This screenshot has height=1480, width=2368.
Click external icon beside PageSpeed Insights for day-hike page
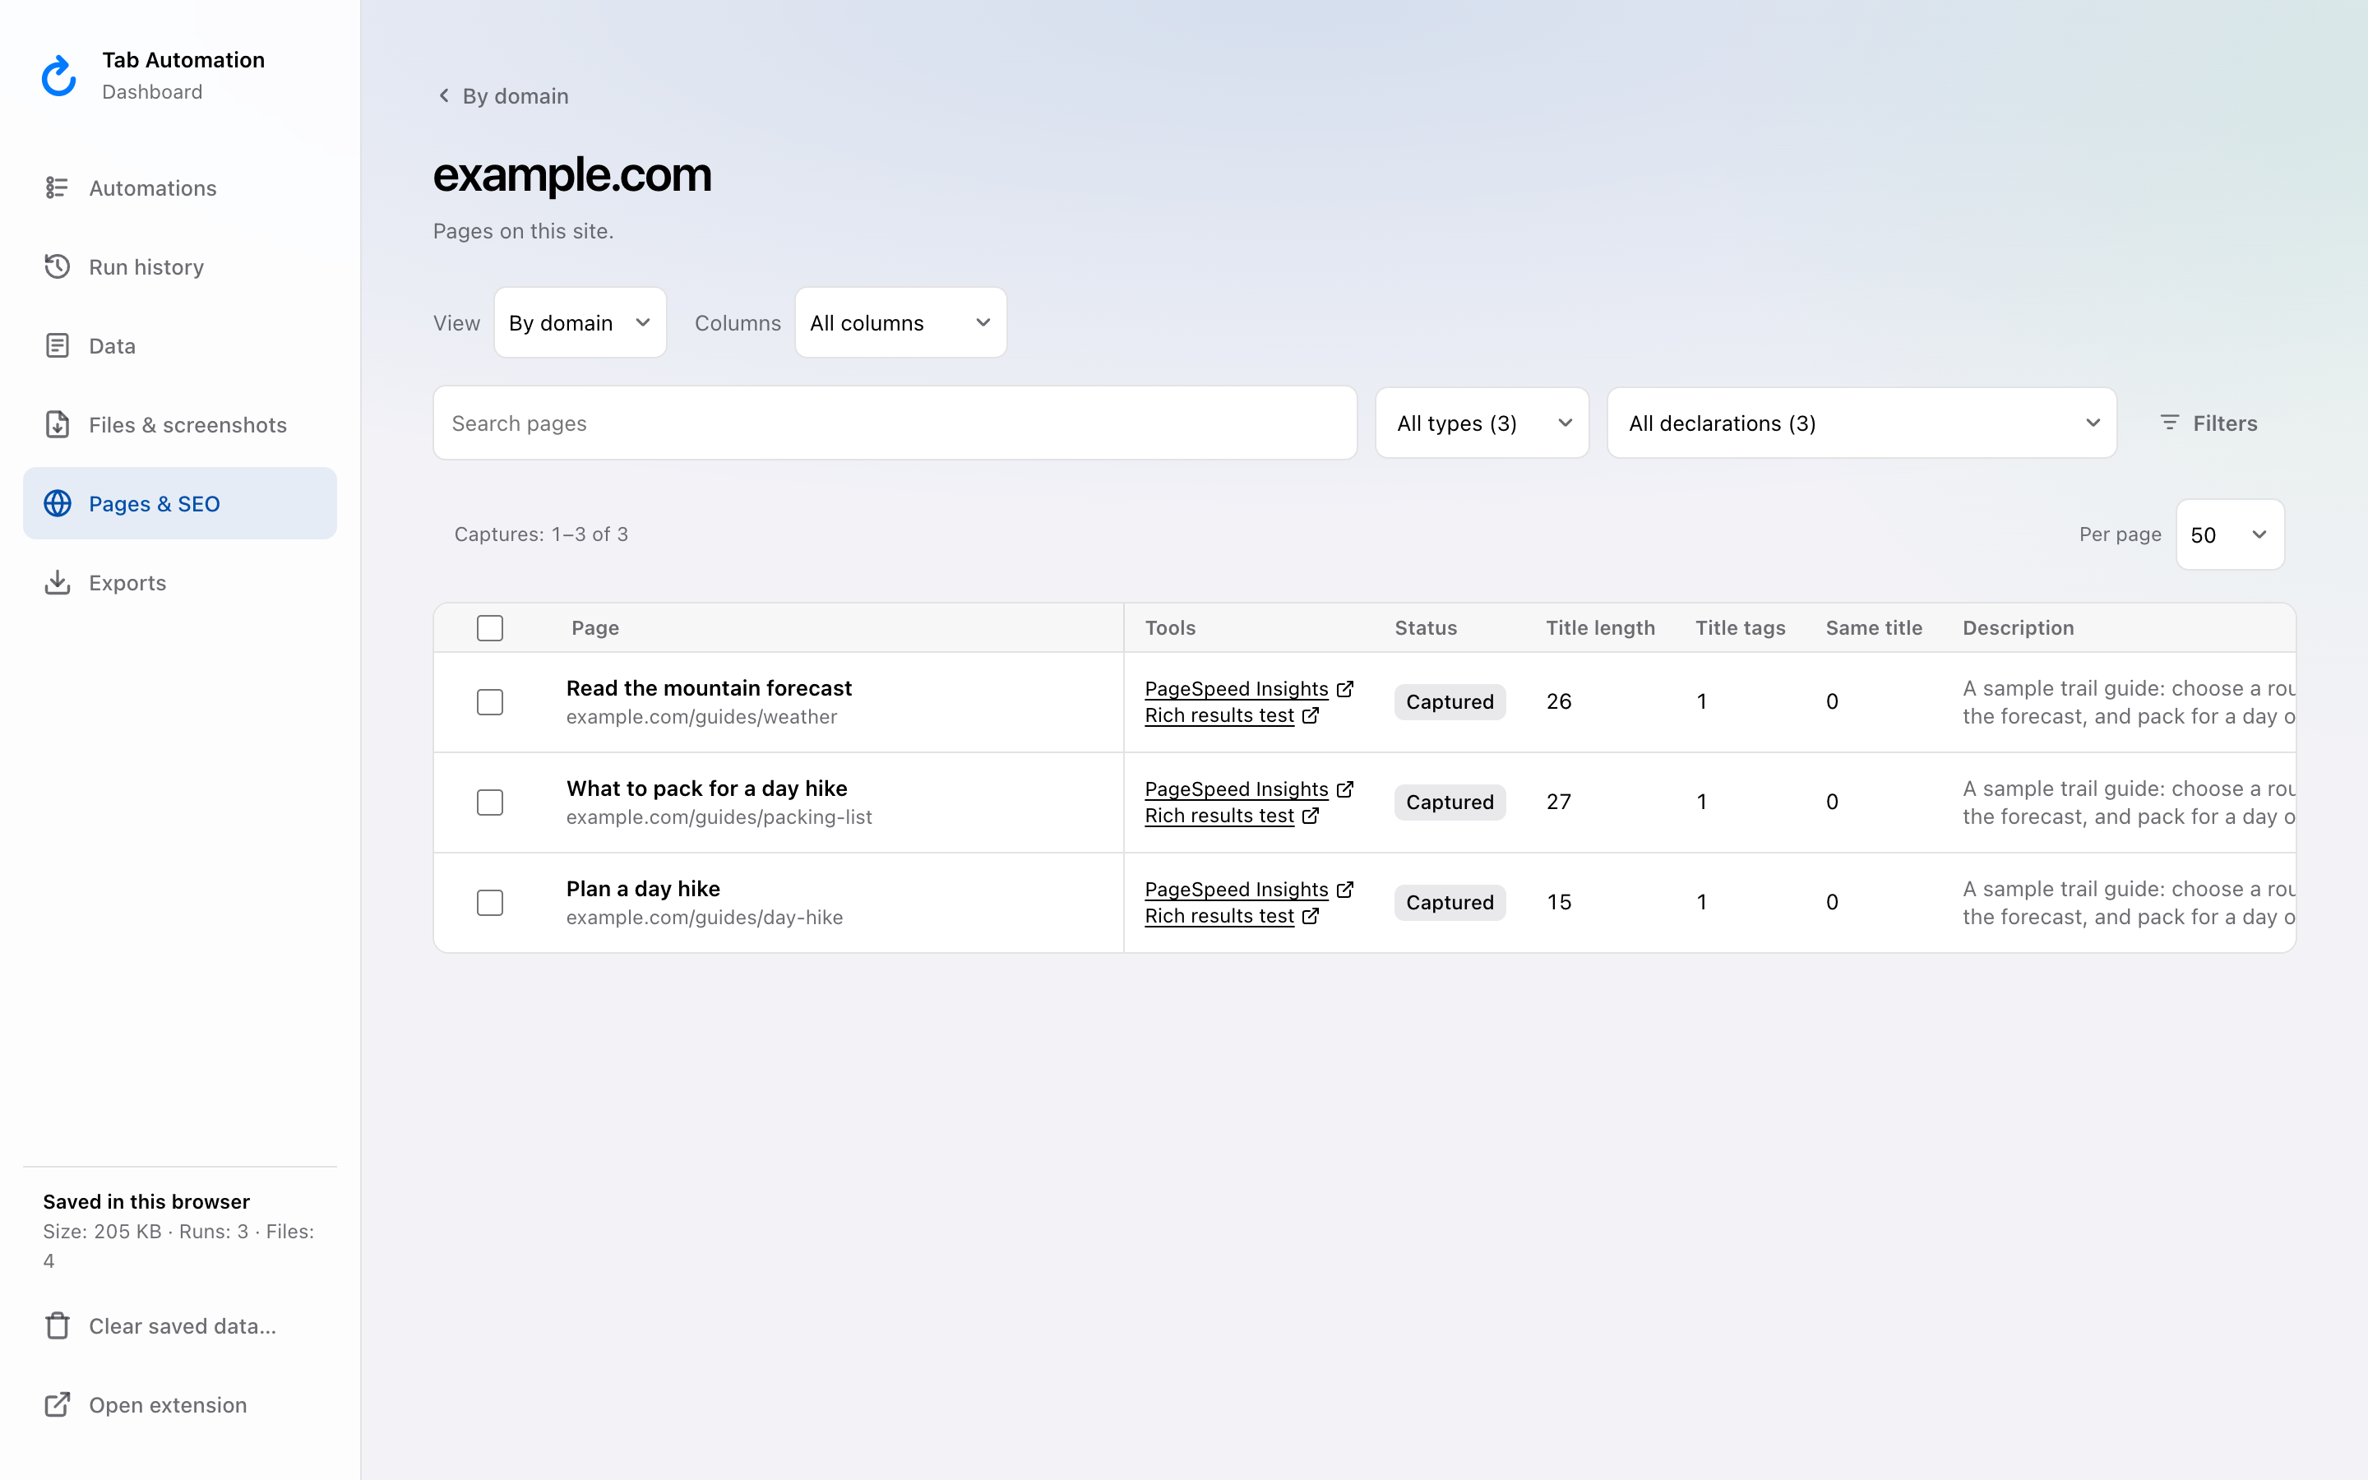point(1345,889)
